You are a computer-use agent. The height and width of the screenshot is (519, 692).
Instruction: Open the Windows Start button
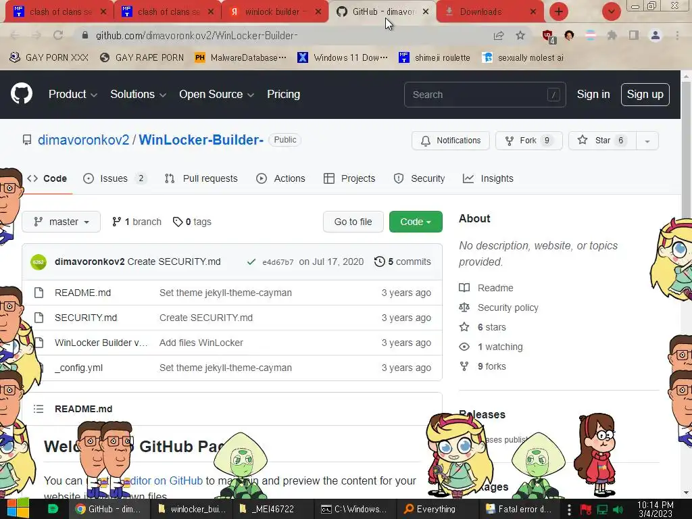pos(18,509)
